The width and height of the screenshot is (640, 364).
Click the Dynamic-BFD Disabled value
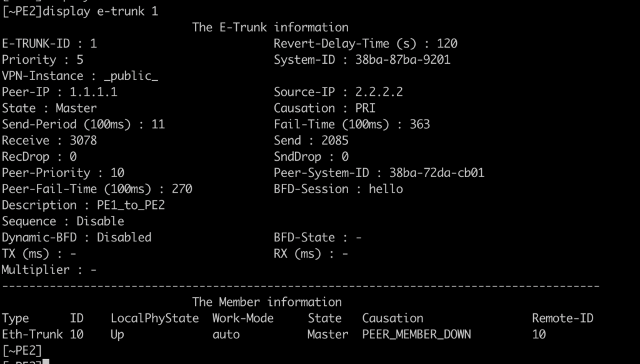pyautogui.click(x=124, y=238)
